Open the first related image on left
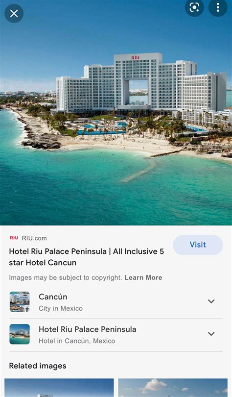This screenshot has width=232, height=397. coord(59,388)
